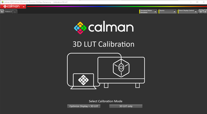Click the colorful Calman logo graphic
This screenshot has width=207, height=114.
tap(80, 28)
